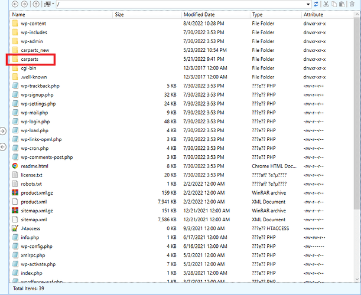361x295 pixels.
Task: Sort files by Attribute column
Action: coord(327,15)
